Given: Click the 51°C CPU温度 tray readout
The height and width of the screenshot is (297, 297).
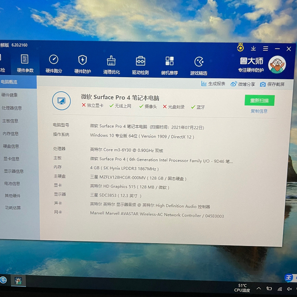Looking at the screenshot, I should tap(242, 288).
